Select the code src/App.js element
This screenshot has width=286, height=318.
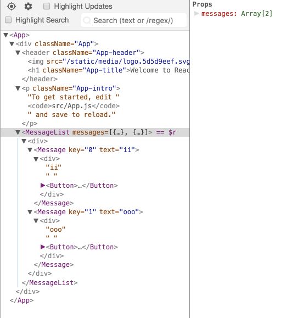pyautogui.click(x=74, y=106)
